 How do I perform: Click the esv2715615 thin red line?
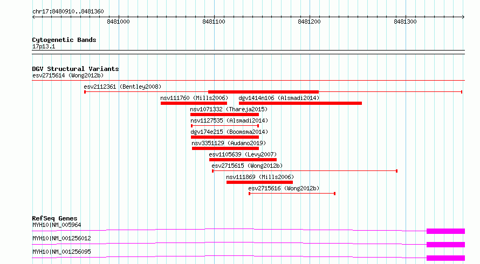[305, 171]
